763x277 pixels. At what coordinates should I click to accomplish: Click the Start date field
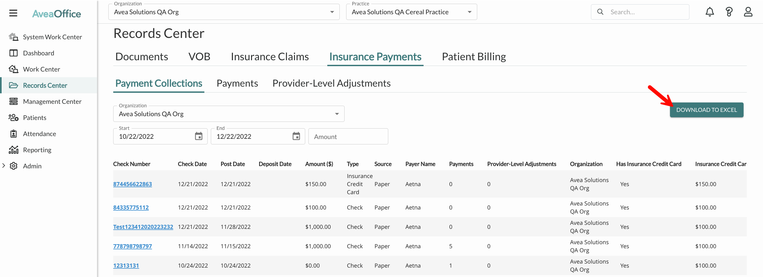[x=160, y=136]
